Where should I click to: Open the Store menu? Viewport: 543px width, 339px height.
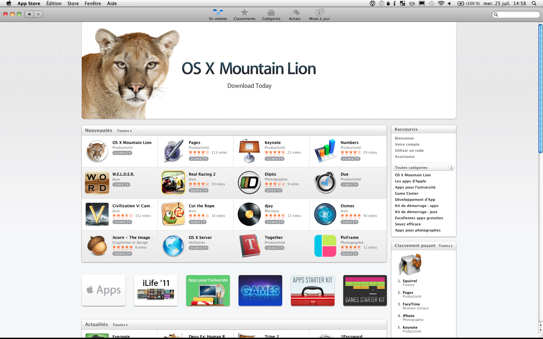tap(73, 4)
